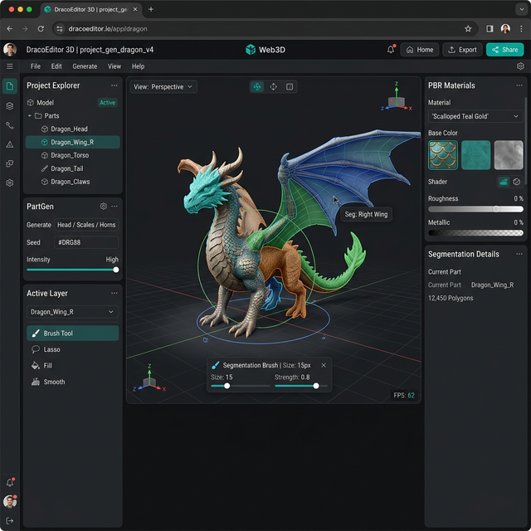Viewport: 531px width, 531px height.
Task: Open the plugin puzzle sidebar icon
Action: pos(10,163)
